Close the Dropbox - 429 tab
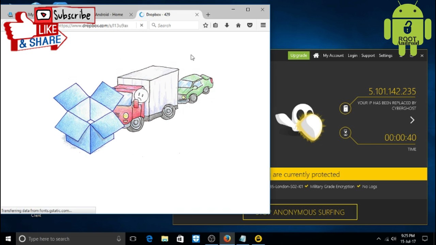The image size is (436, 245). tap(197, 15)
